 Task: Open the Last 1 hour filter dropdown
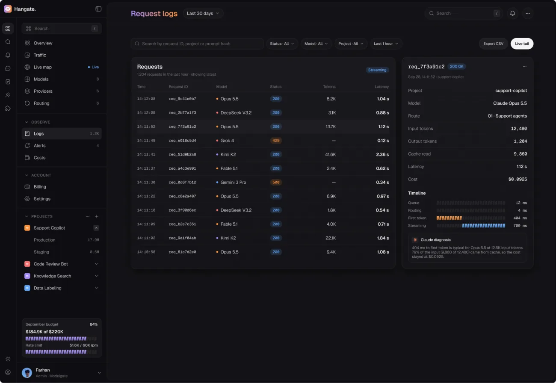click(x=386, y=44)
